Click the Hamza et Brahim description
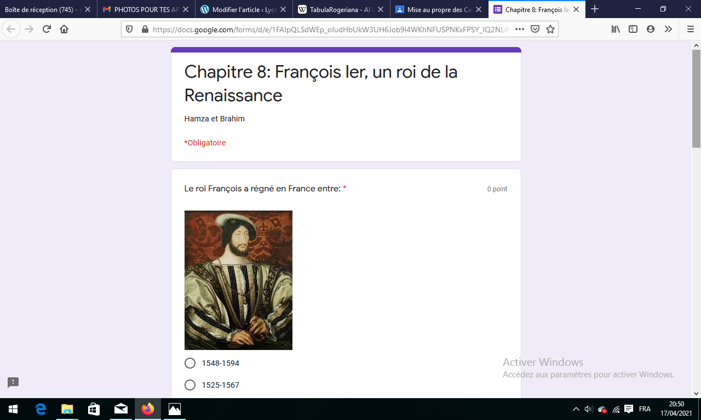Screen dimensions: 701x420 [x=215, y=119]
